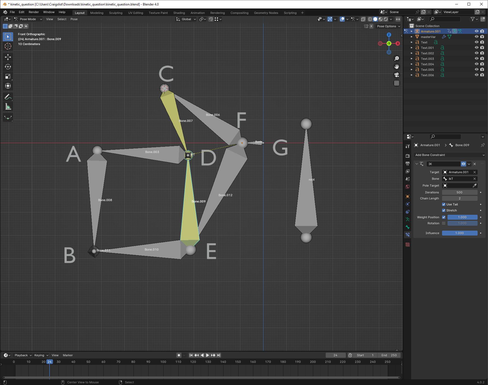
Task: Open the Pose menu in viewport header
Action: [x=74, y=19]
